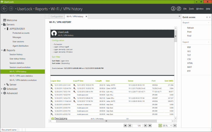Export the report as MHT
This screenshot has width=212, height=132.
point(189,67)
